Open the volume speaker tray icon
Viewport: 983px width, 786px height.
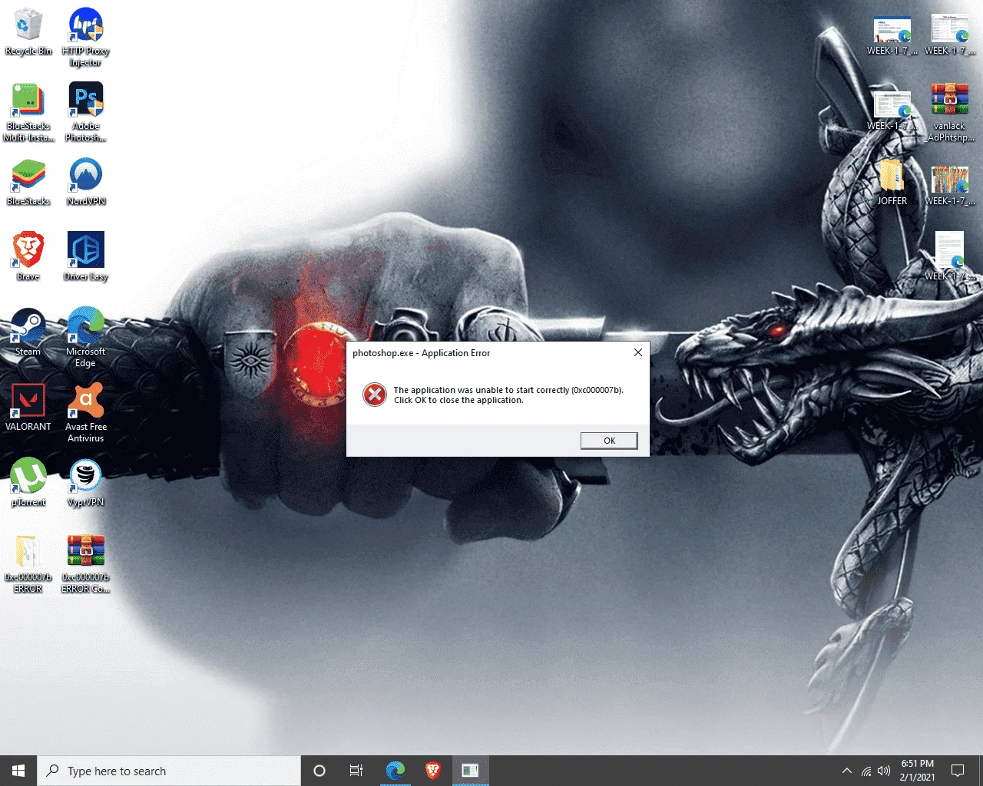pyautogui.click(x=884, y=771)
